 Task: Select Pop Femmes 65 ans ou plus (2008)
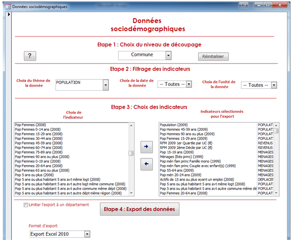click(71, 170)
